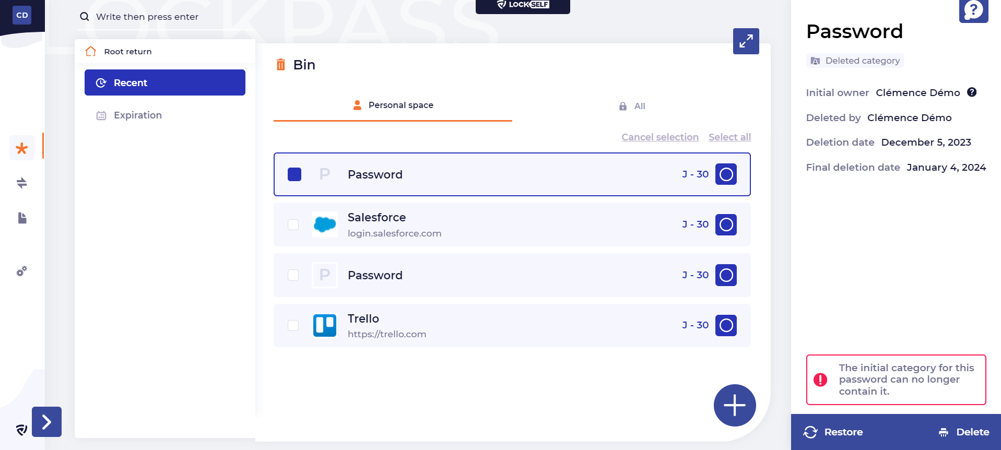
Task: Open the settings gears sidebar icon
Action: pos(22,271)
